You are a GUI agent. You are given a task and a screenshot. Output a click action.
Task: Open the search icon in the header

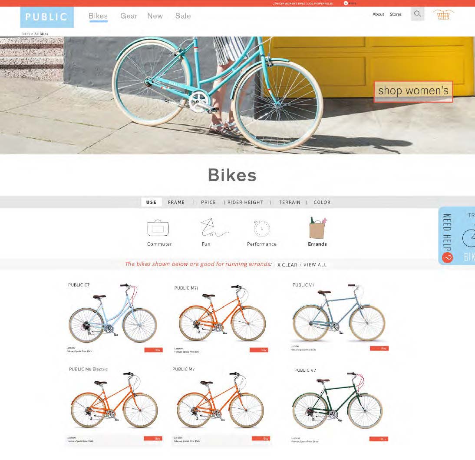point(417,14)
